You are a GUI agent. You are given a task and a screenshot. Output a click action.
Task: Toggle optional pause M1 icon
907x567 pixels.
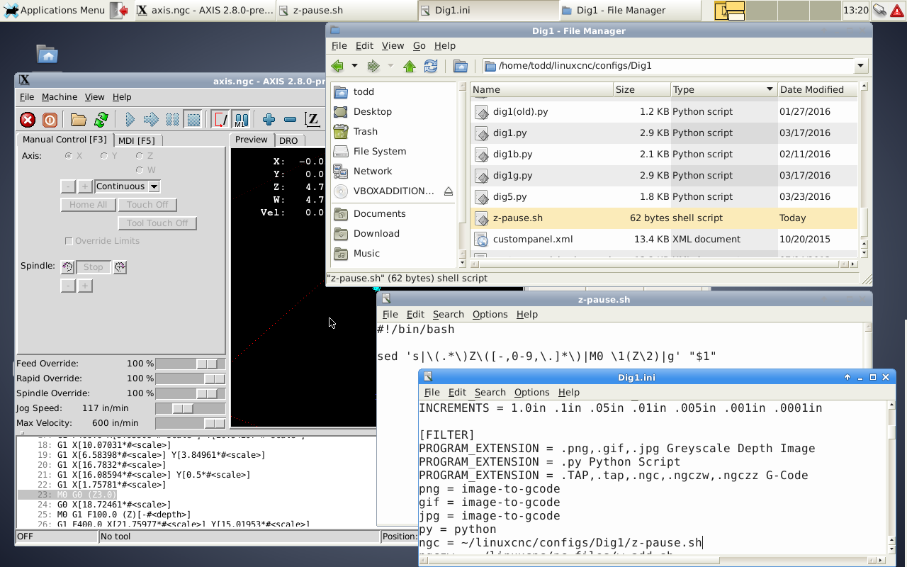tap(241, 120)
